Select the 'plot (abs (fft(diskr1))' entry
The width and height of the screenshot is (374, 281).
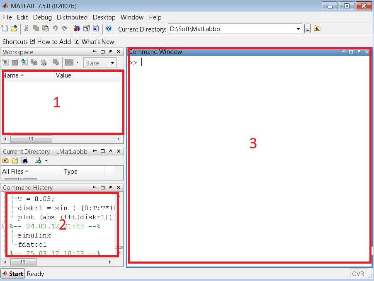(x=67, y=217)
